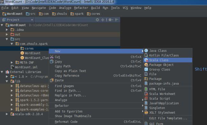Click the HTML File icon
Screen dimensions: 207x125
pos(146,89)
